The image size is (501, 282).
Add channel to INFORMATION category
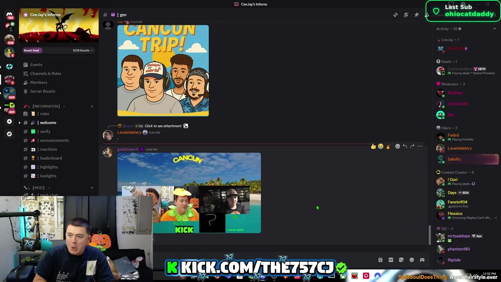(92, 106)
